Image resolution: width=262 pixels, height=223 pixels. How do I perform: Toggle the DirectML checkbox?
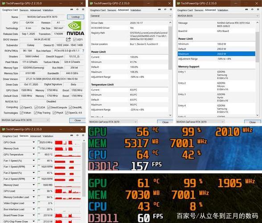point(70,107)
